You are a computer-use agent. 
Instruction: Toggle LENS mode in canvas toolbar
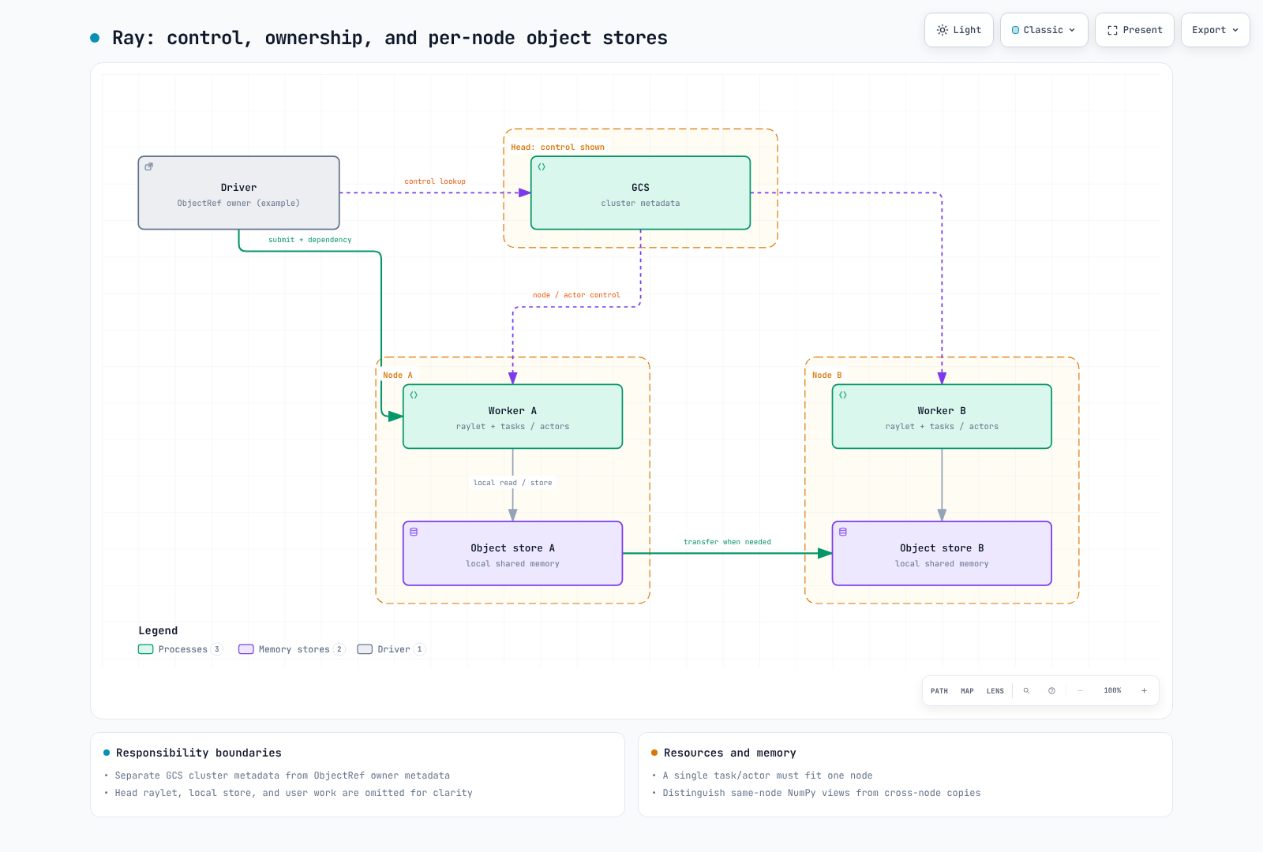tap(995, 691)
